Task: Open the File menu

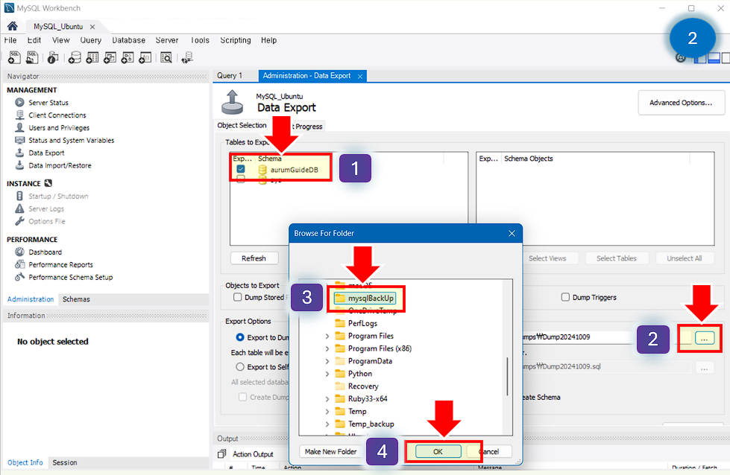Action: click(10, 40)
